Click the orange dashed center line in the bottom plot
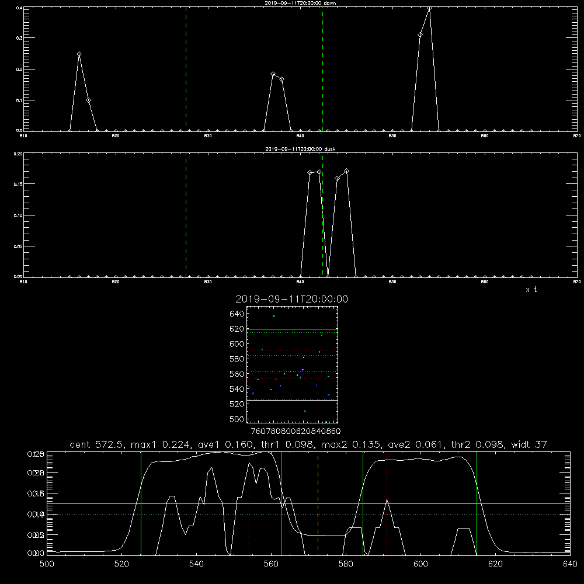The height and width of the screenshot is (584, 584). click(x=318, y=503)
